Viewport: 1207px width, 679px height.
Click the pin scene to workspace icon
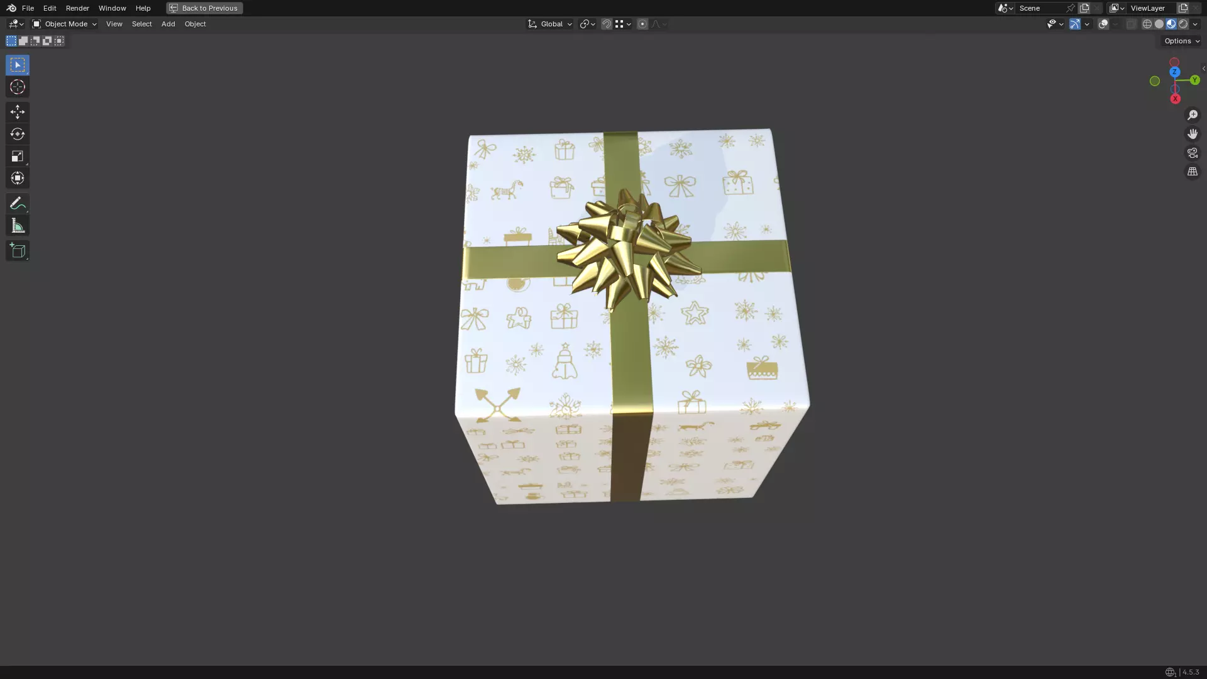(x=1071, y=8)
